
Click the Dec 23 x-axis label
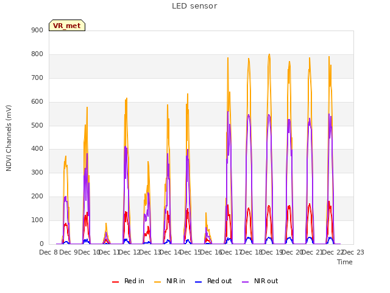pyautogui.click(x=353, y=252)
